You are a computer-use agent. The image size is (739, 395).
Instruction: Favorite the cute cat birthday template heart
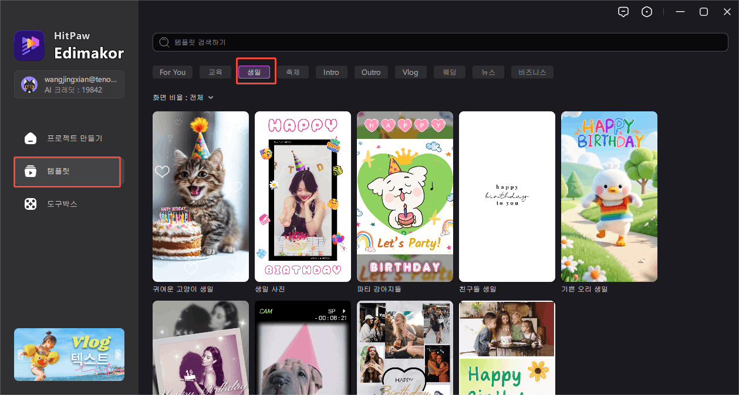pos(163,172)
